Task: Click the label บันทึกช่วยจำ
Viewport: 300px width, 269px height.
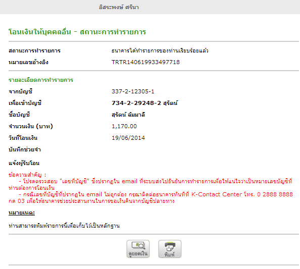Action: coord(25,149)
